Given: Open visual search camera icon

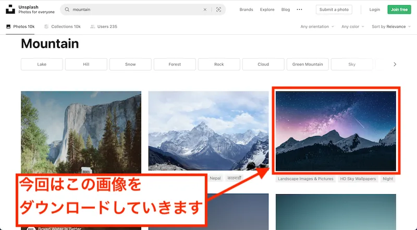Looking at the screenshot, I should click(x=218, y=9).
